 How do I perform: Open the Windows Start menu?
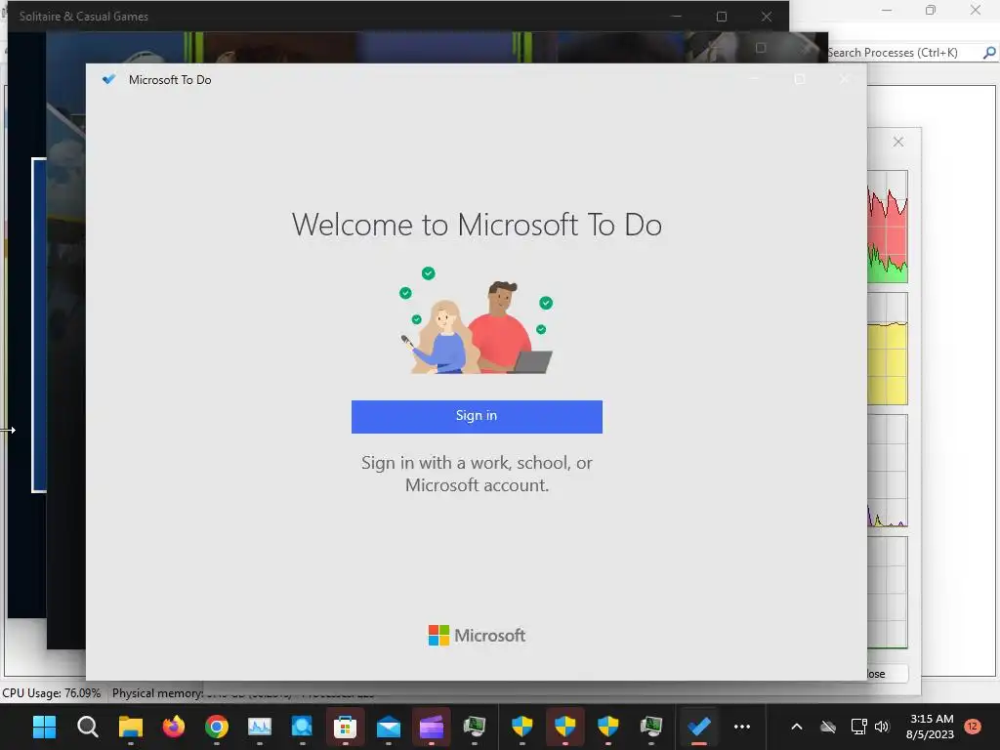44,727
